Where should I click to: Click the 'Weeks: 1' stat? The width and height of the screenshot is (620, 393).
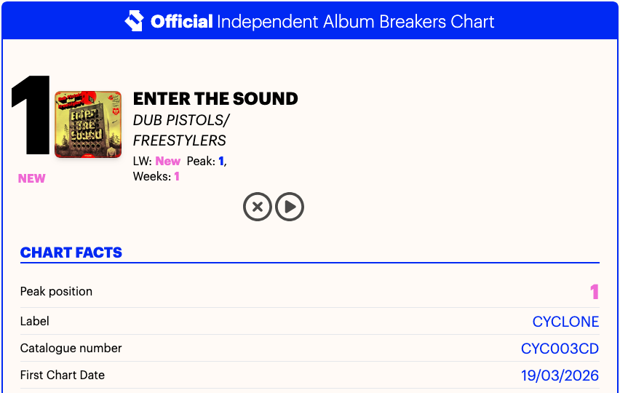pos(156,176)
